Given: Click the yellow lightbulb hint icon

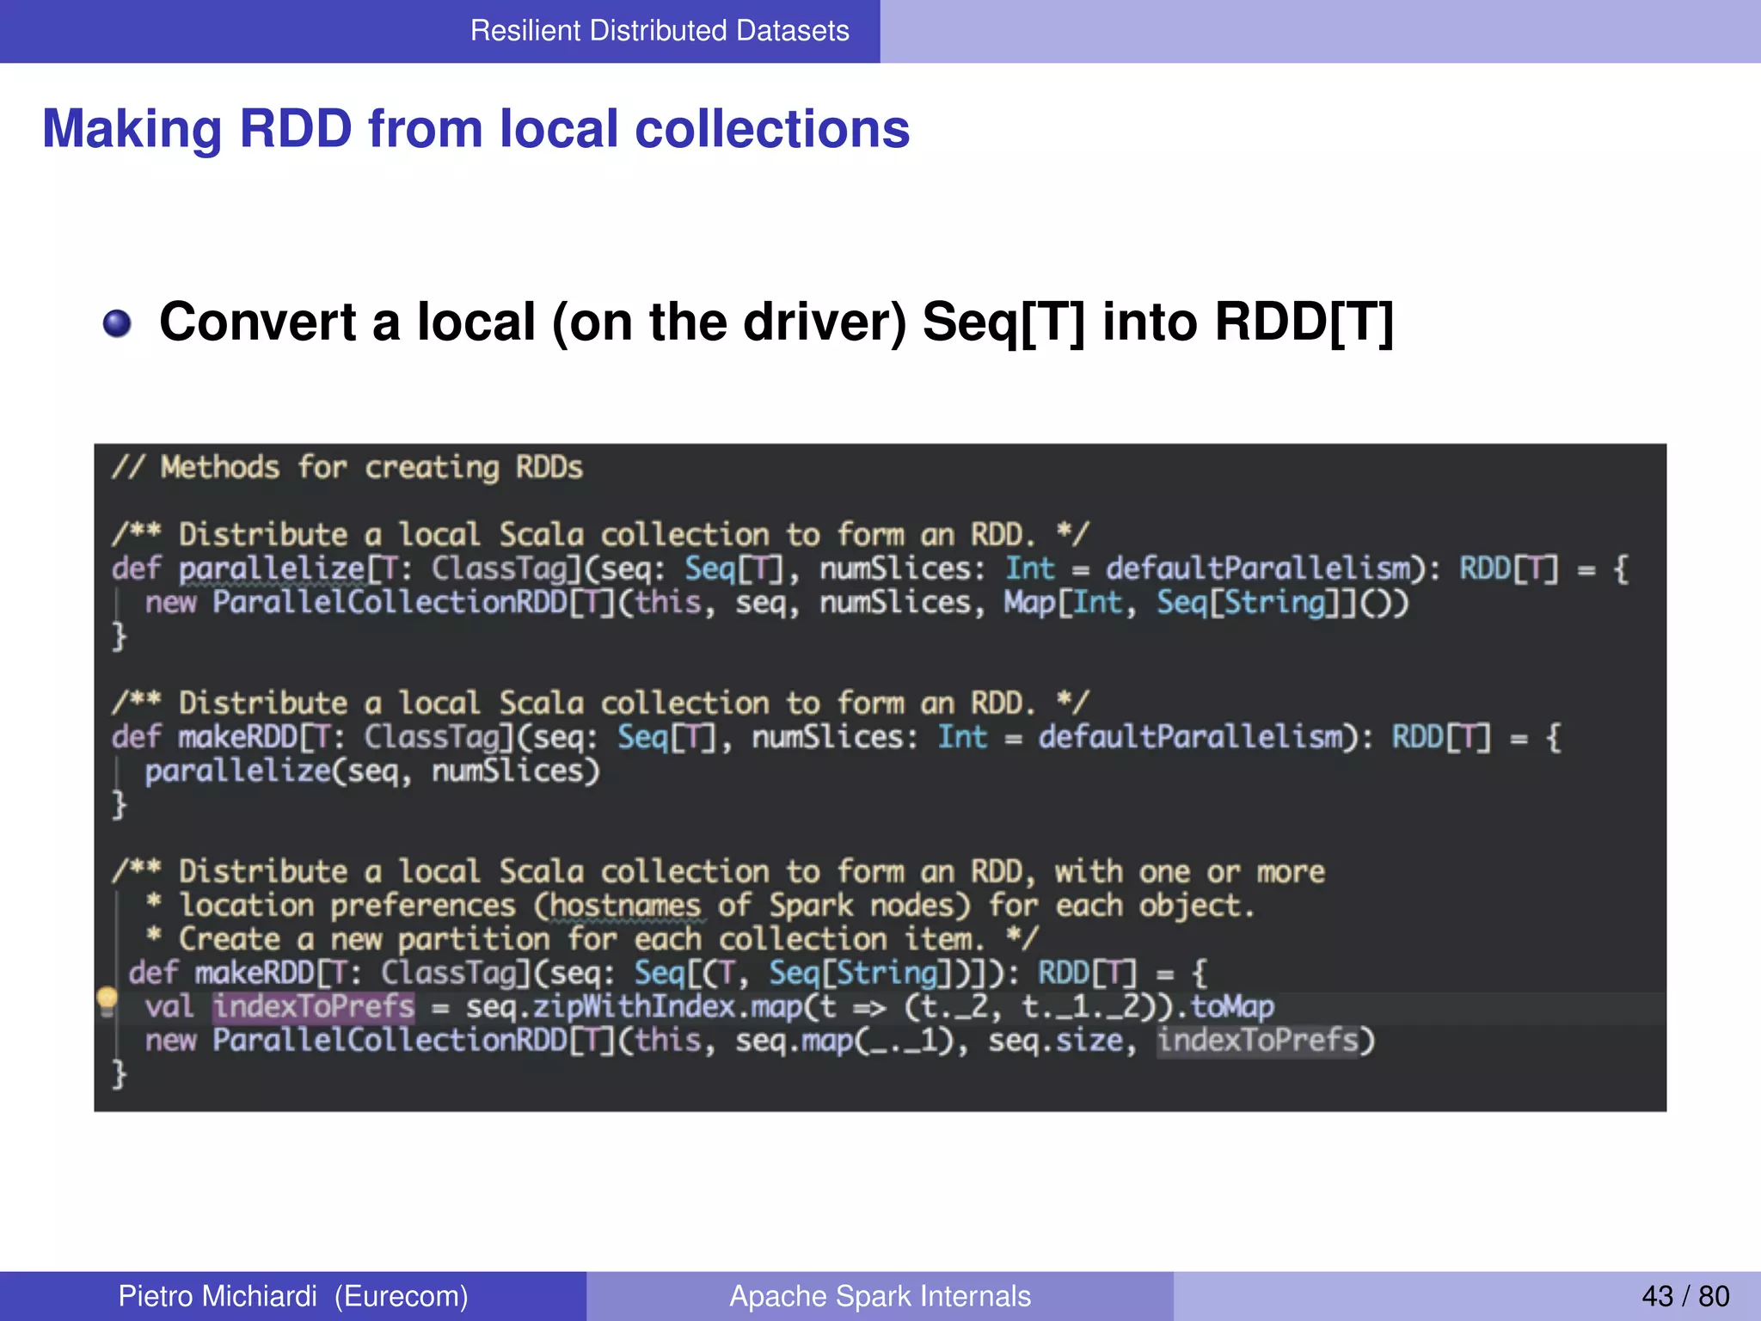Looking at the screenshot, I should click(x=107, y=1000).
